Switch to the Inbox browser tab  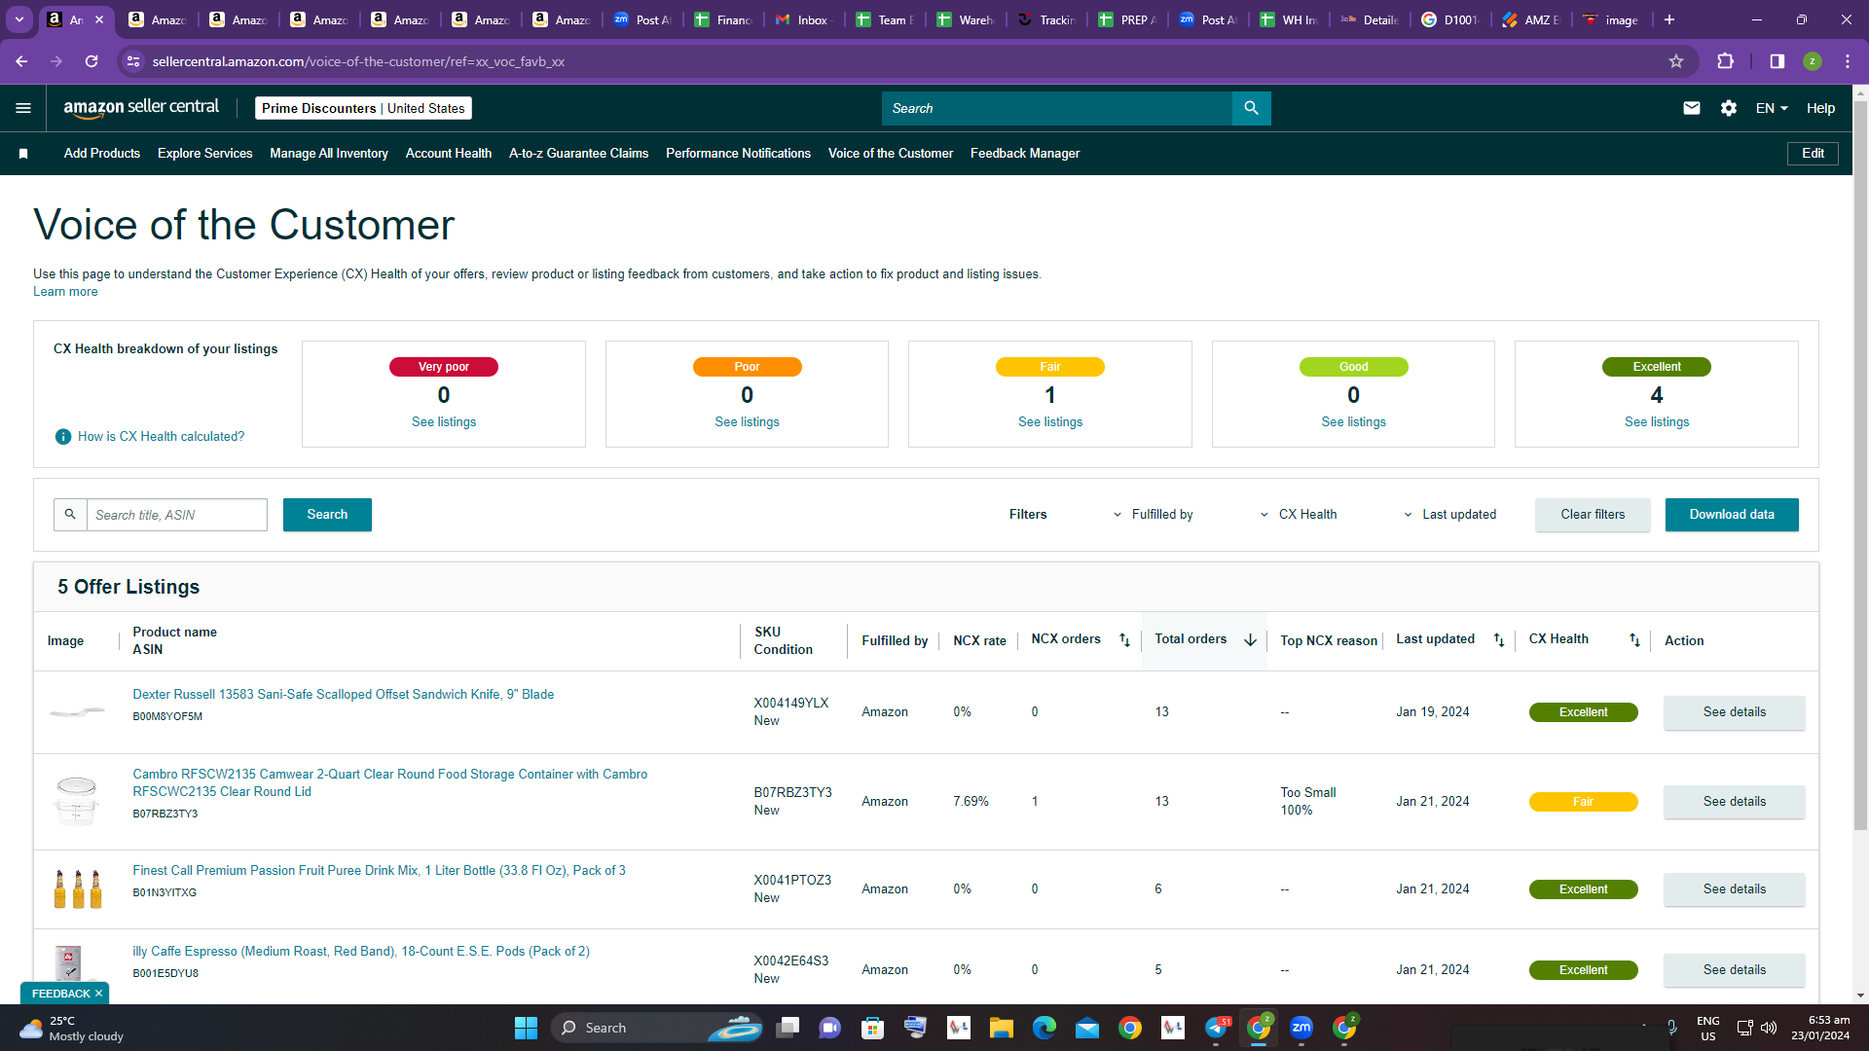click(x=802, y=19)
